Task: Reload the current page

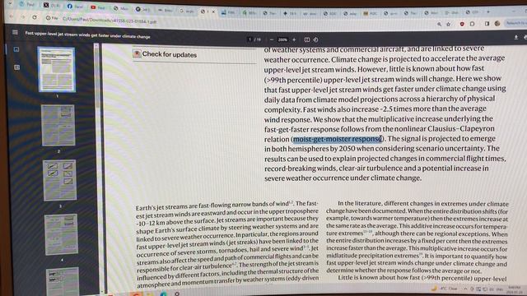Action: coord(35,16)
